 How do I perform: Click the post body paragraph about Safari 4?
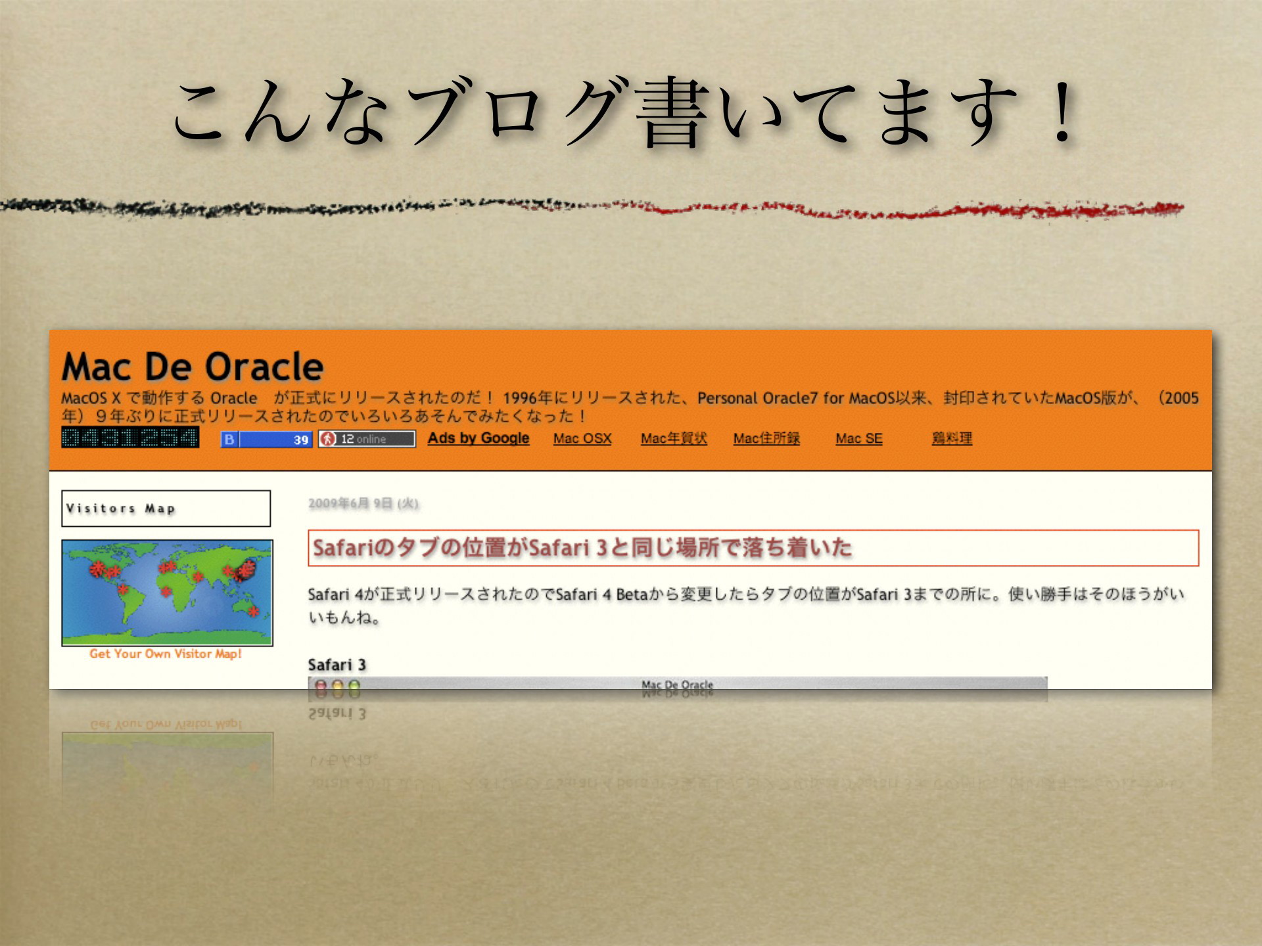coord(746,606)
